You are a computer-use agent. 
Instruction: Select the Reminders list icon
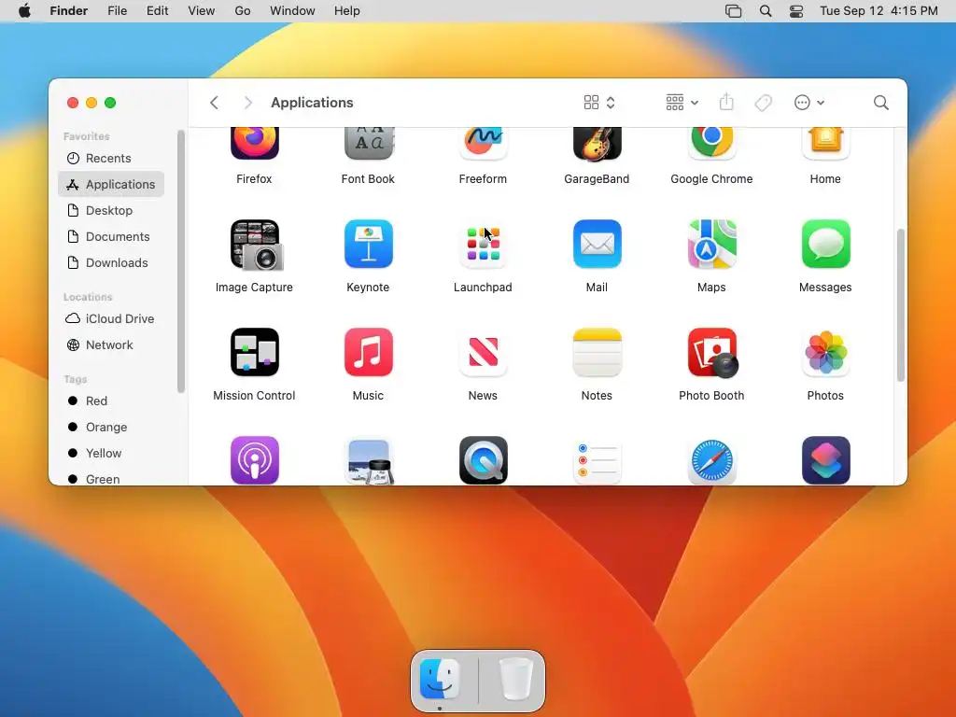pyautogui.click(x=597, y=460)
